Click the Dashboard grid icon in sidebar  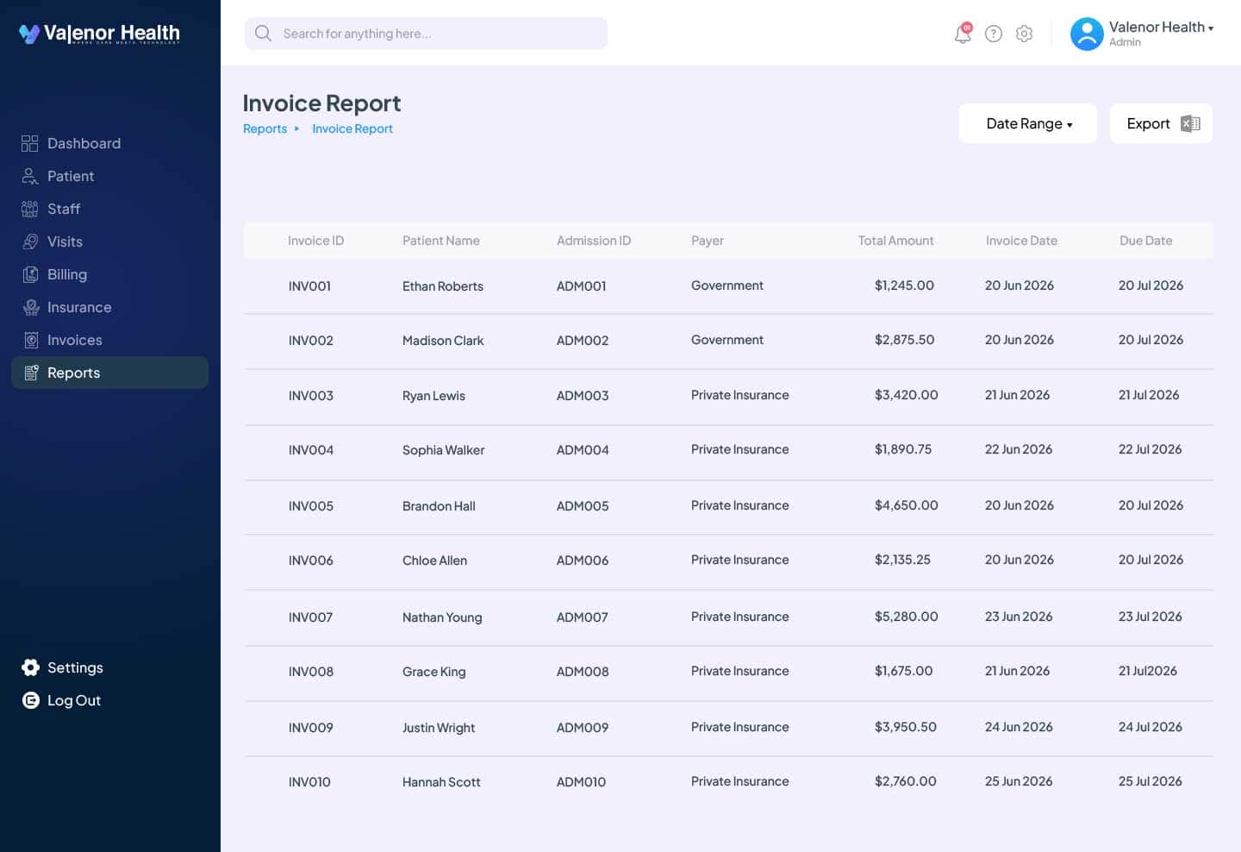30,143
